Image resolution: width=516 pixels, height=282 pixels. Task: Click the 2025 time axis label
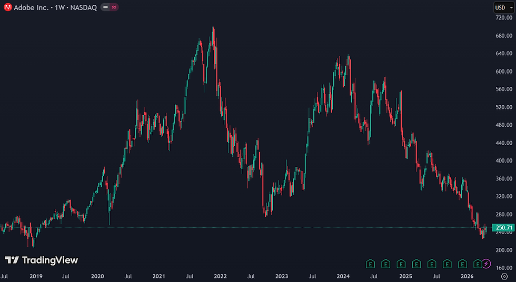(x=405, y=276)
